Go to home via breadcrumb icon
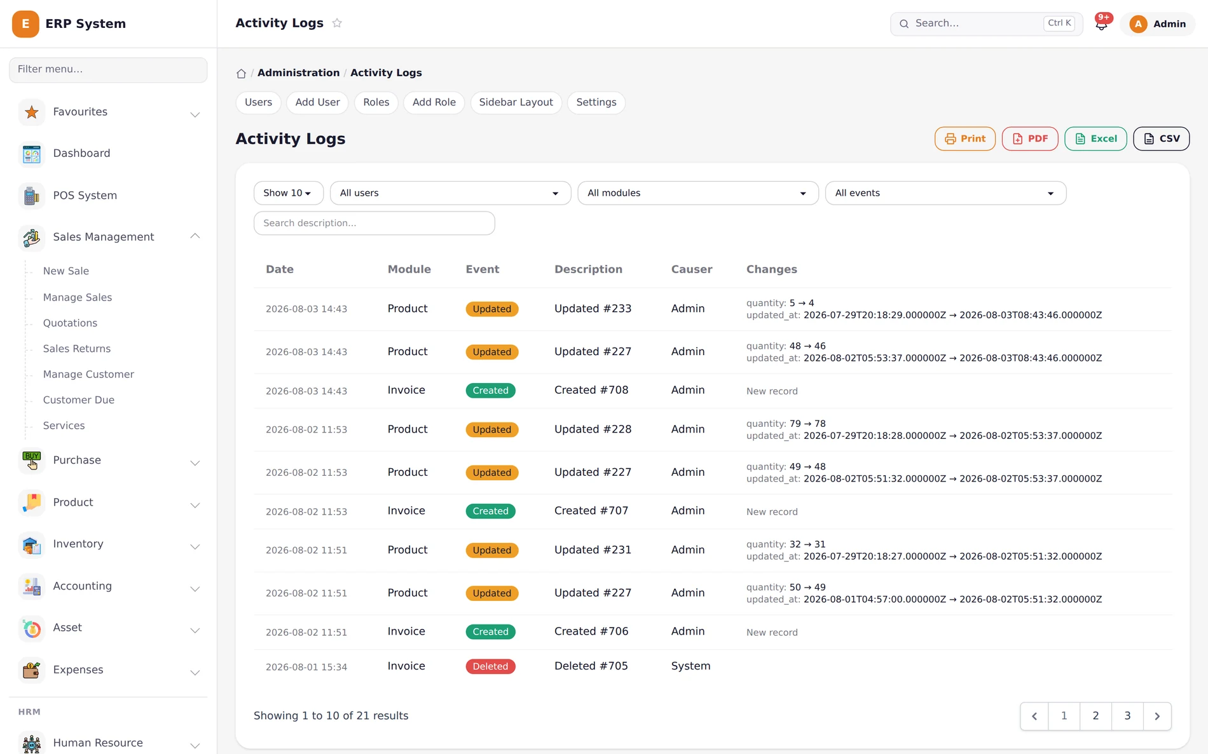 (241, 74)
